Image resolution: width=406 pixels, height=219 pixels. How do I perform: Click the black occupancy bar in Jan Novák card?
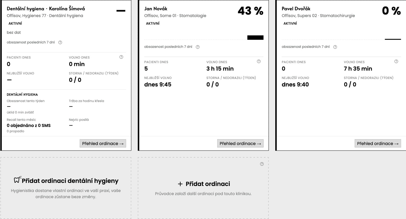tap(256, 38)
